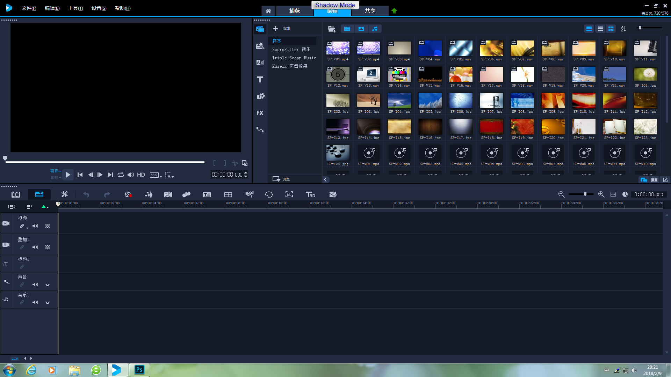This screenshot has height=377, width=671.
Task: Open the 设置 menu
Action: click(99, 8)
